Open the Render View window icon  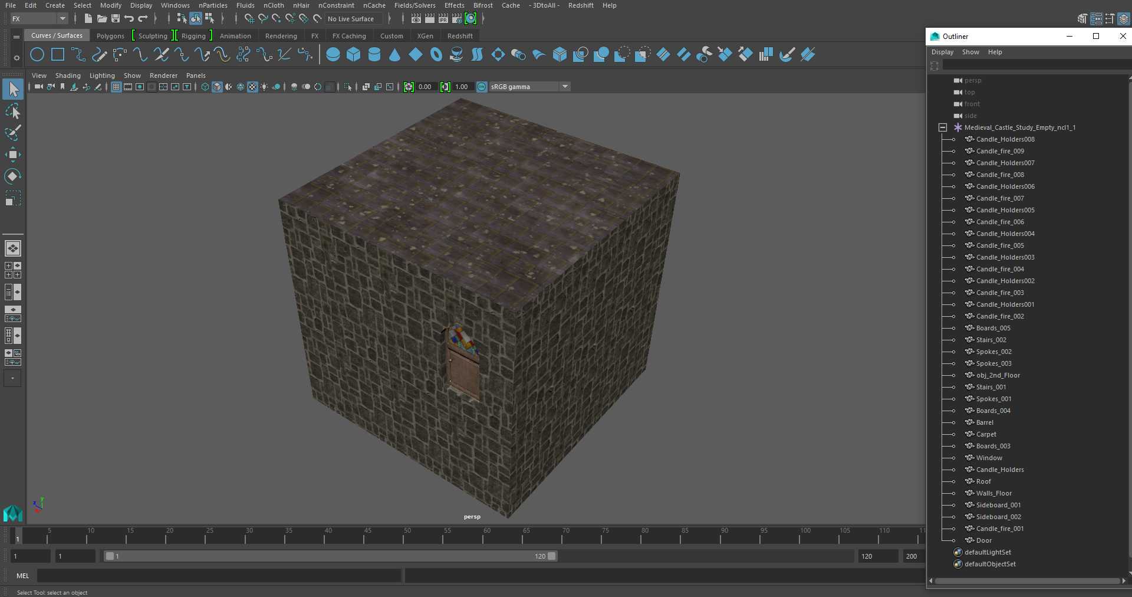416,19
